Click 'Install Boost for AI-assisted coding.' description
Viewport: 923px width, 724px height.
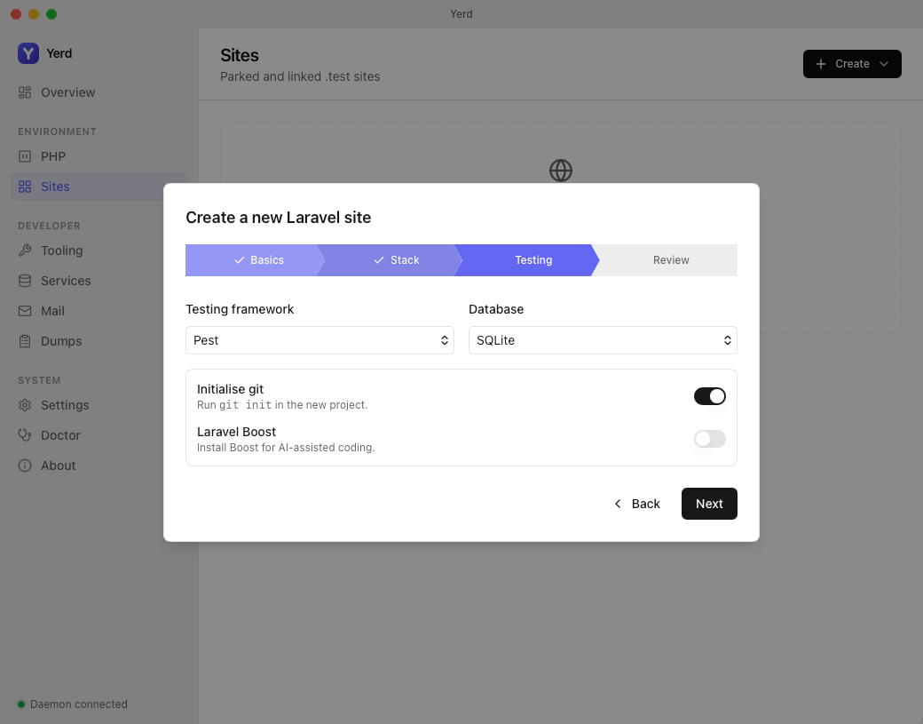click(x=286, y=448)
